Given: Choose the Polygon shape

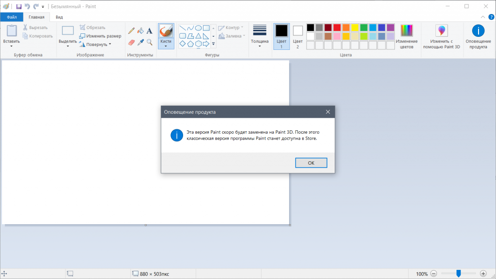Looking at the screenshot, I should click(190, 36).
